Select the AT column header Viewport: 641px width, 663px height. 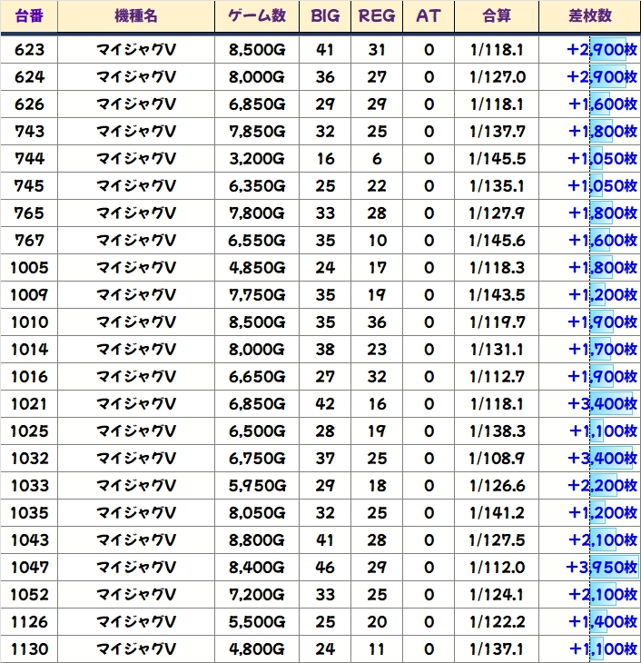[429, 16]
